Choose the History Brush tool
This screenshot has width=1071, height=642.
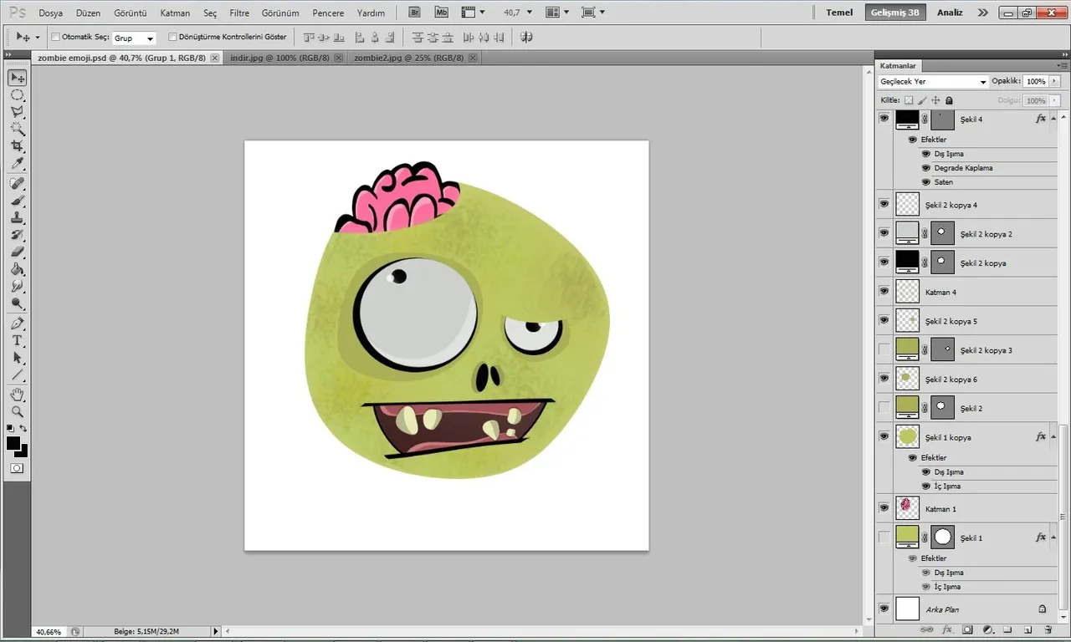pos(17,235)
